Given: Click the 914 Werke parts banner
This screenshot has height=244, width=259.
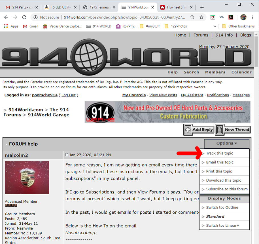Looking at the screenshot, I should (168, 112).
